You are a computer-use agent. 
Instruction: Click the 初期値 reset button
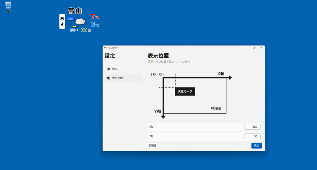153,146
